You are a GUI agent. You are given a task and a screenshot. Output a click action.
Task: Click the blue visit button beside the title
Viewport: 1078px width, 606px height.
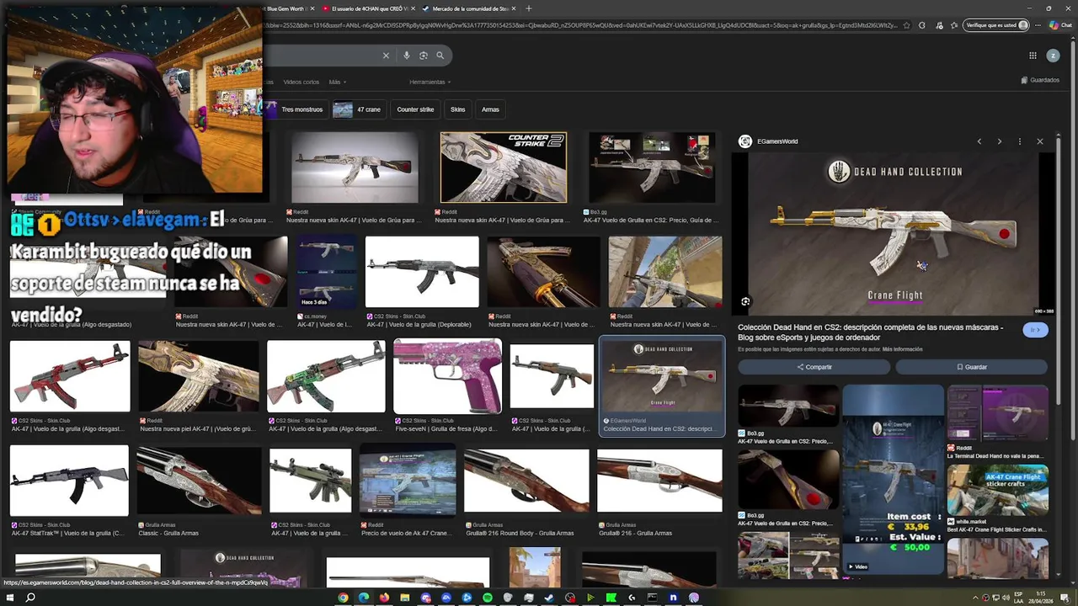click(x=1034, y=330)
